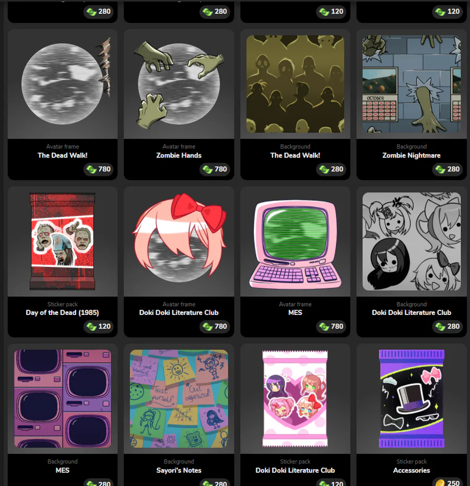Click the Doki Doki Literature Club avatar frame title

click(x=179, y=312)
